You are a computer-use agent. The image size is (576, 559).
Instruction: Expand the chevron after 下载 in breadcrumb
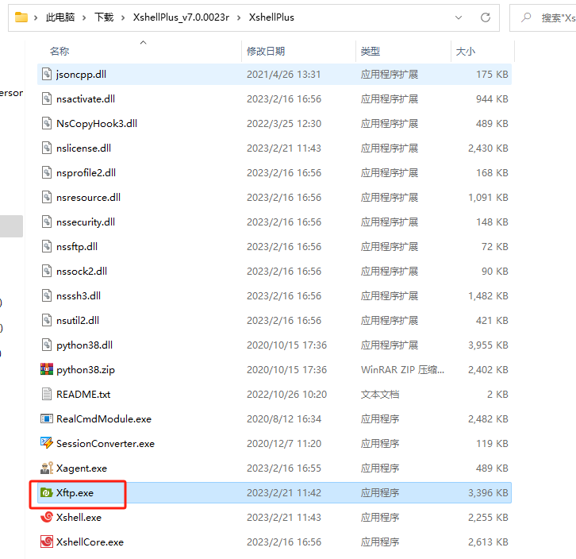[x=123, y=17]
